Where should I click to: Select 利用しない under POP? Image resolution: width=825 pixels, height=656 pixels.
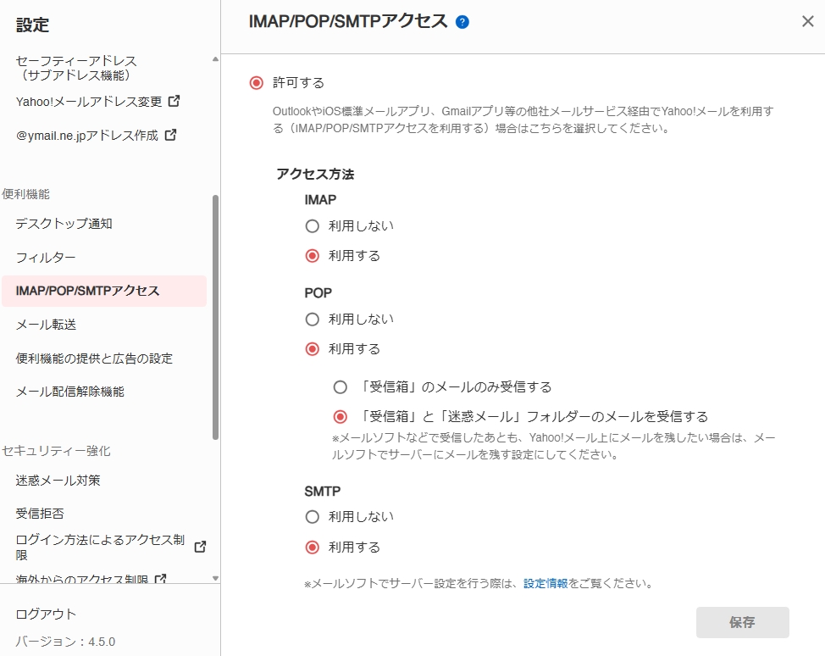click(x=313, y=320)
